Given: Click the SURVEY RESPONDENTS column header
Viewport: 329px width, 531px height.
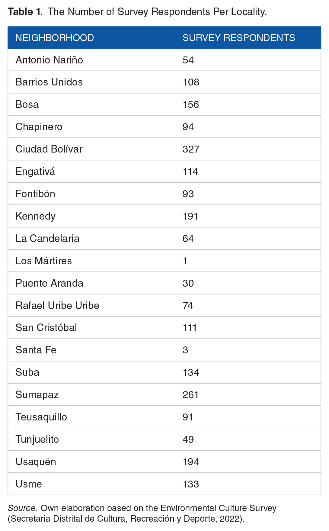Looking at the screenshot, I should pos(239,38).
